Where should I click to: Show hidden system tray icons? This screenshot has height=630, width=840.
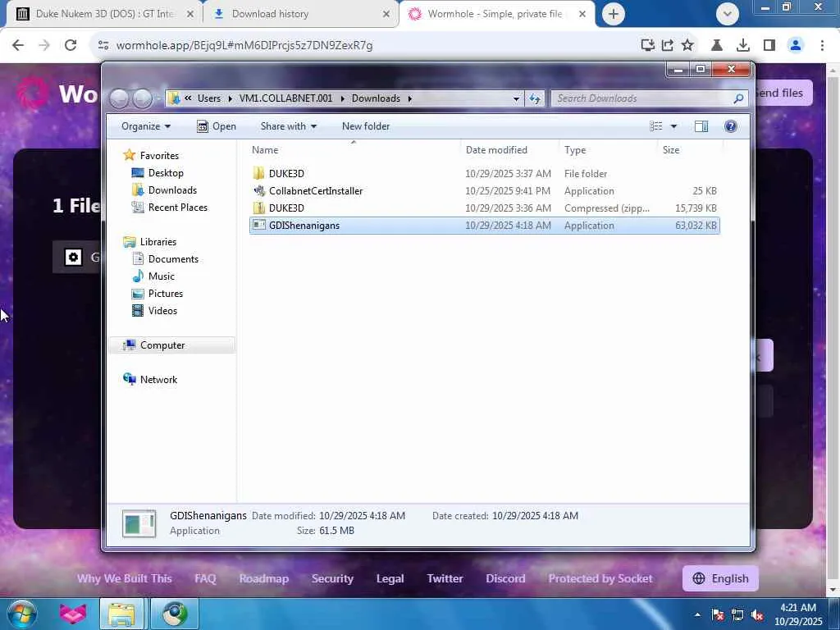coord(697,614)
